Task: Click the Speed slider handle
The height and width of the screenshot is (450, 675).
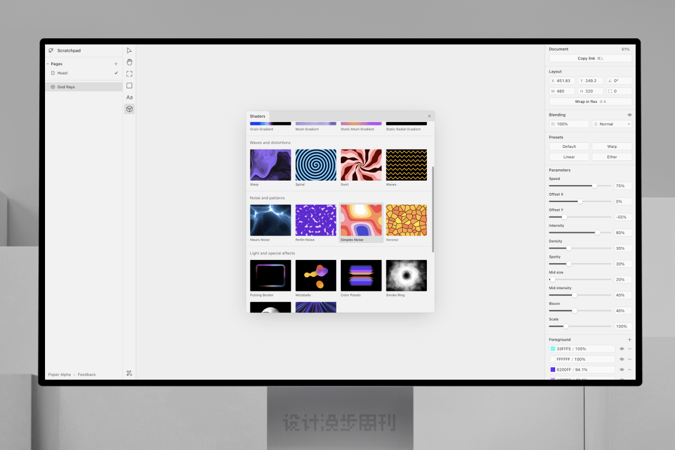Action: (x=595, y=186)
